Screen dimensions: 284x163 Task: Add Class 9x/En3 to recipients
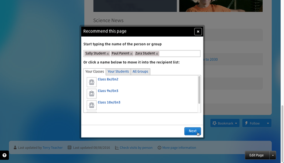point(108,91)
